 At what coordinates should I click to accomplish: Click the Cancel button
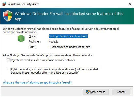(121, 92)
